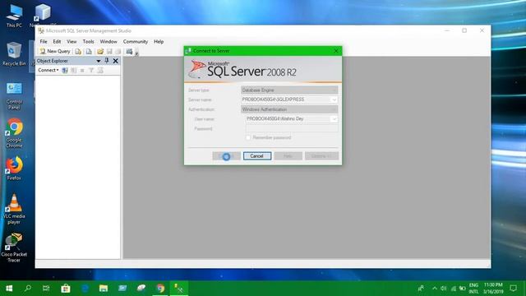Open the Server type combo box
The image size is (526, 296).
tap(289, 90)
